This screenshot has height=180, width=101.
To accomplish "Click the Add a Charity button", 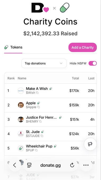I will click(83, 47).
